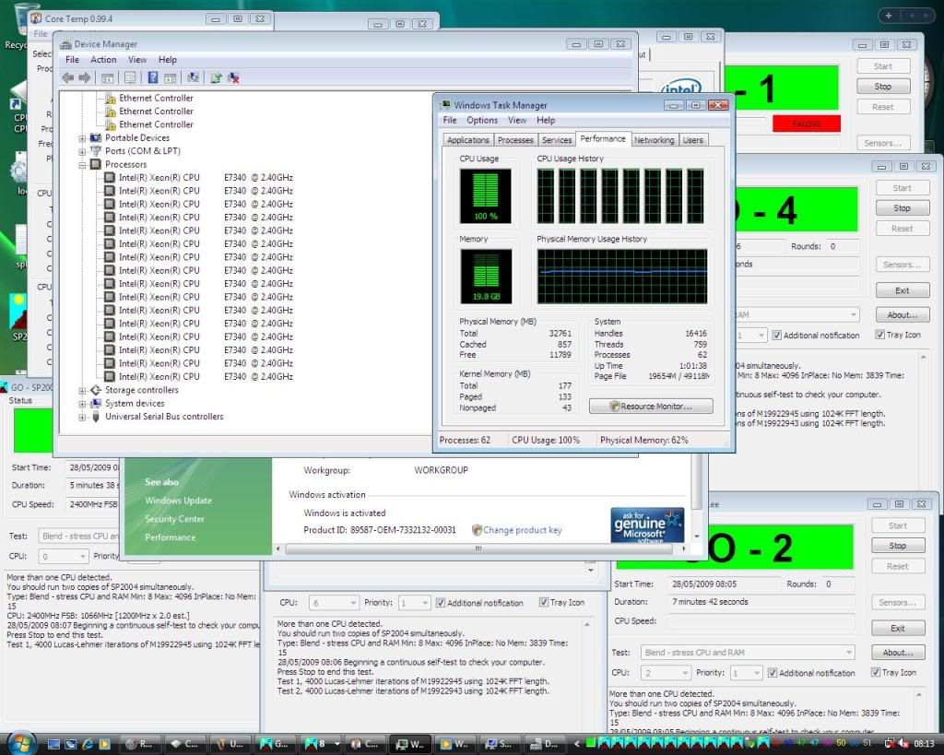944x755 pixels.
Task: Click the Windows Task Manager title bar icon
Action: coord(446,105)
